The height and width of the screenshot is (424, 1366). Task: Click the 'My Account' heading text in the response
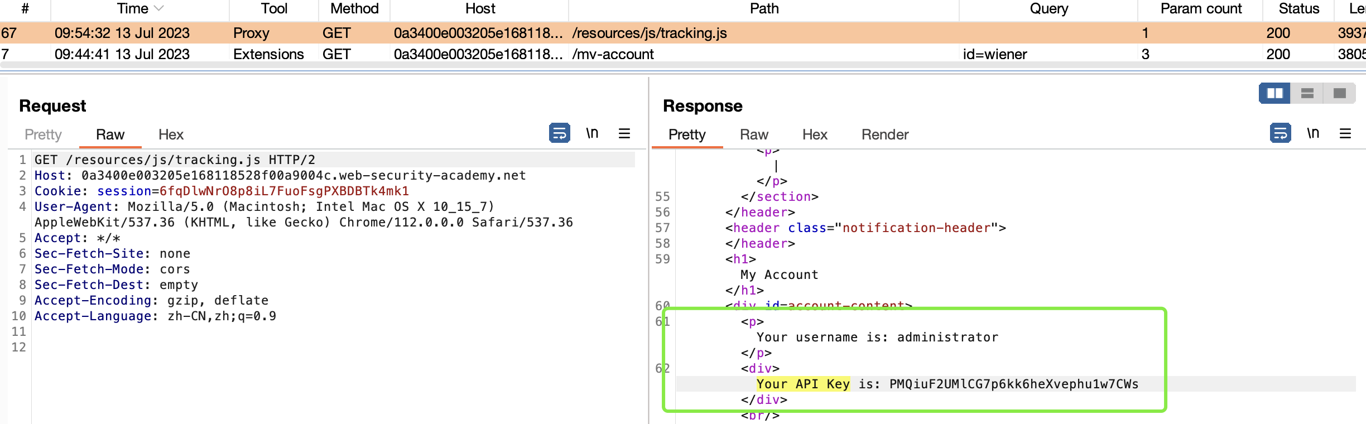pyautogui.click(x=779, y=274)
